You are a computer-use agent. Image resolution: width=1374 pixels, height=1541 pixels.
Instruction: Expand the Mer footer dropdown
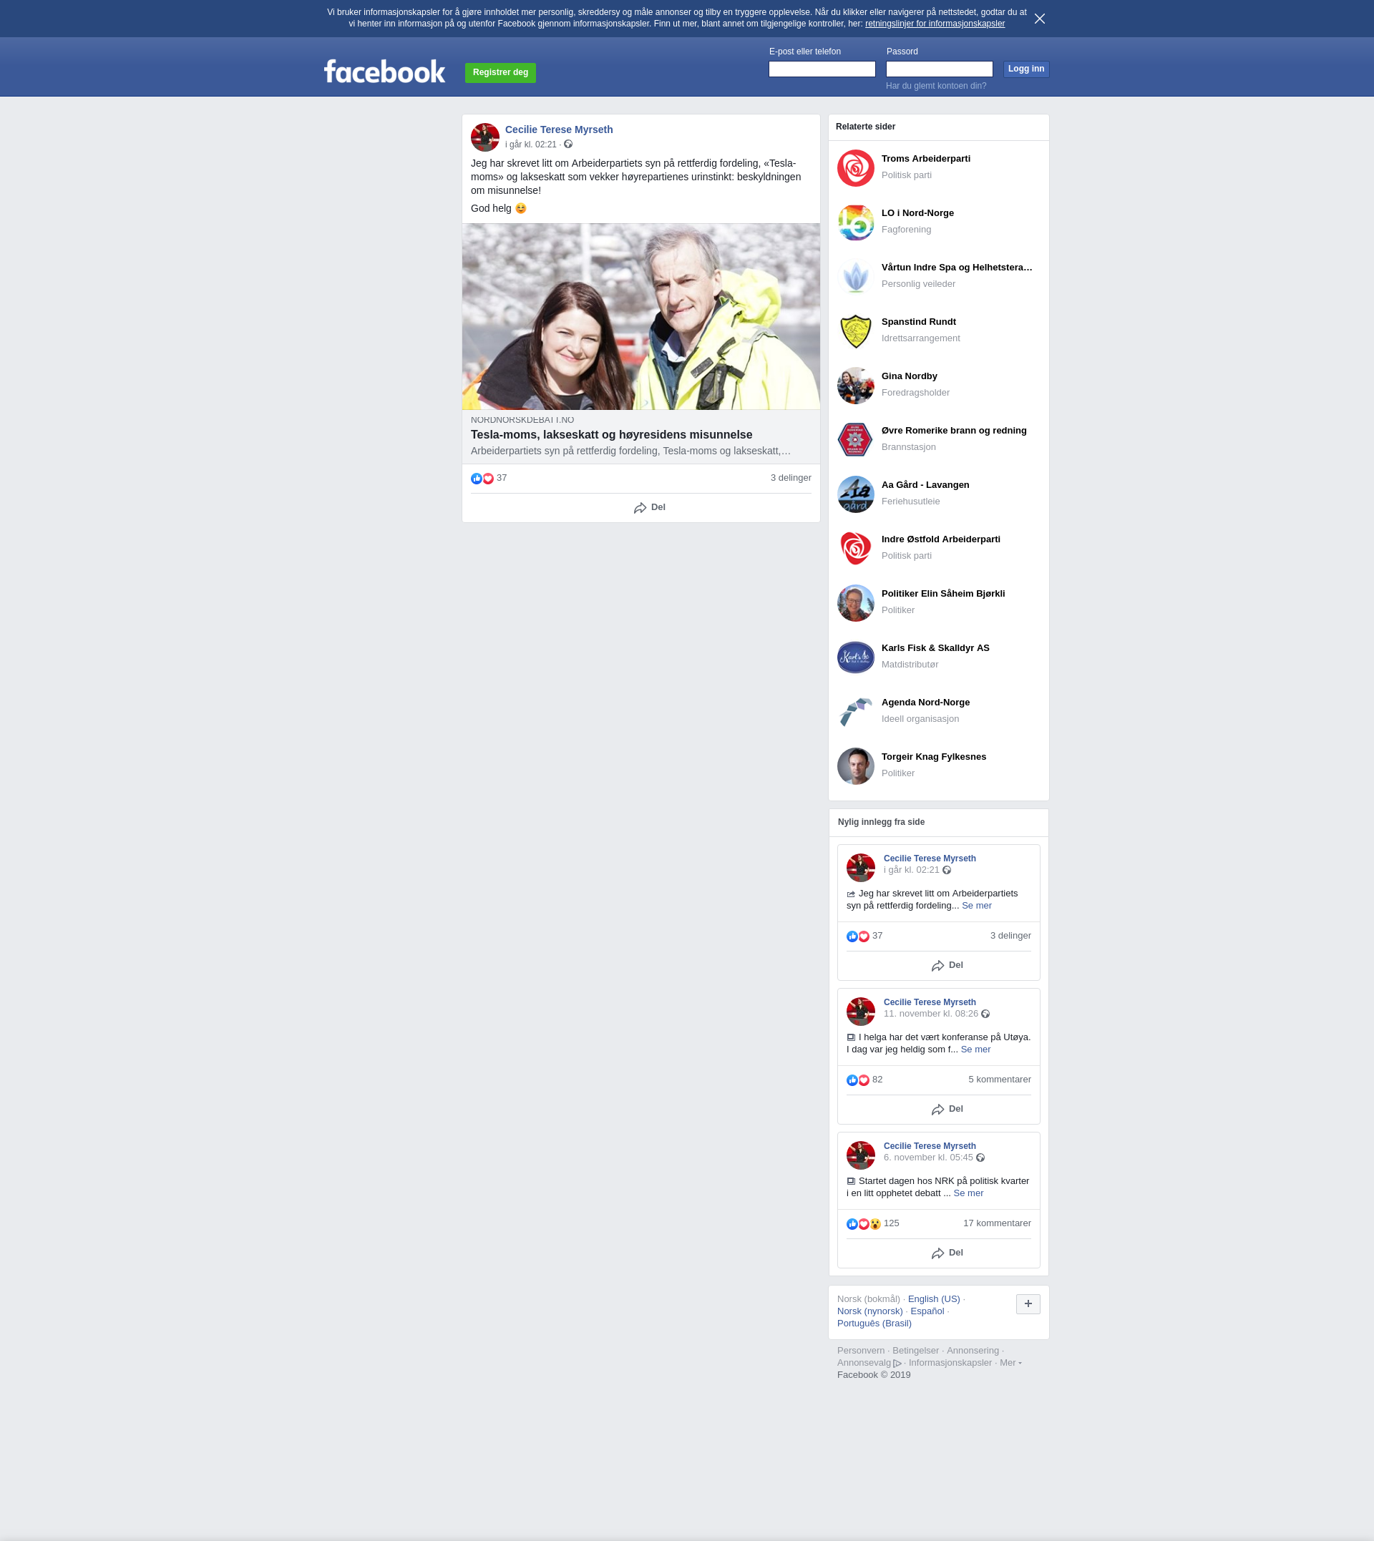pyautogui.click(x=1010, y=1362)
